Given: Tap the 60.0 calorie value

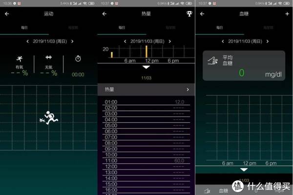Looking at the screenshot, I should point(179,161).
